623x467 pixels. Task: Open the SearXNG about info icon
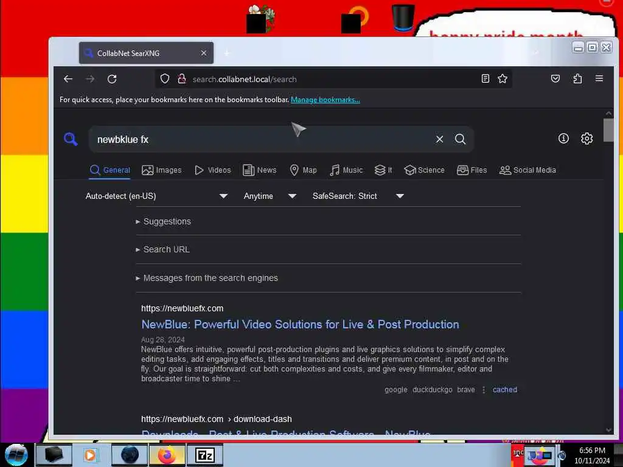563,138
